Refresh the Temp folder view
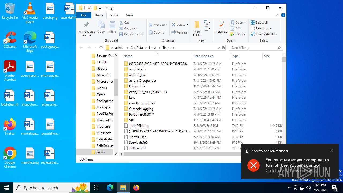 [x=223, y=48]
